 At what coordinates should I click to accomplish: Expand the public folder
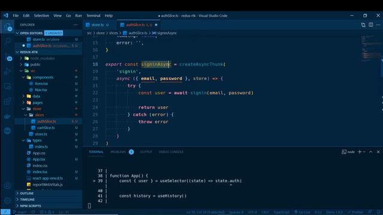(x=21, y=64)
